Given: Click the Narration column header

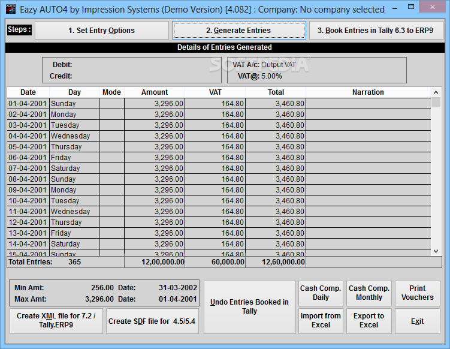Looking at the screenshot, I should (368, 92).
